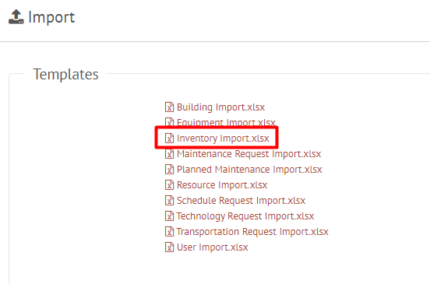
Task: Click Excel file icon beside Building Import
Action: pyautogui.click(x=169, y=107)
